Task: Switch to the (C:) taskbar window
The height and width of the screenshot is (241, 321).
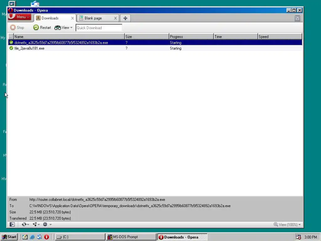Action: pos(80,237)
